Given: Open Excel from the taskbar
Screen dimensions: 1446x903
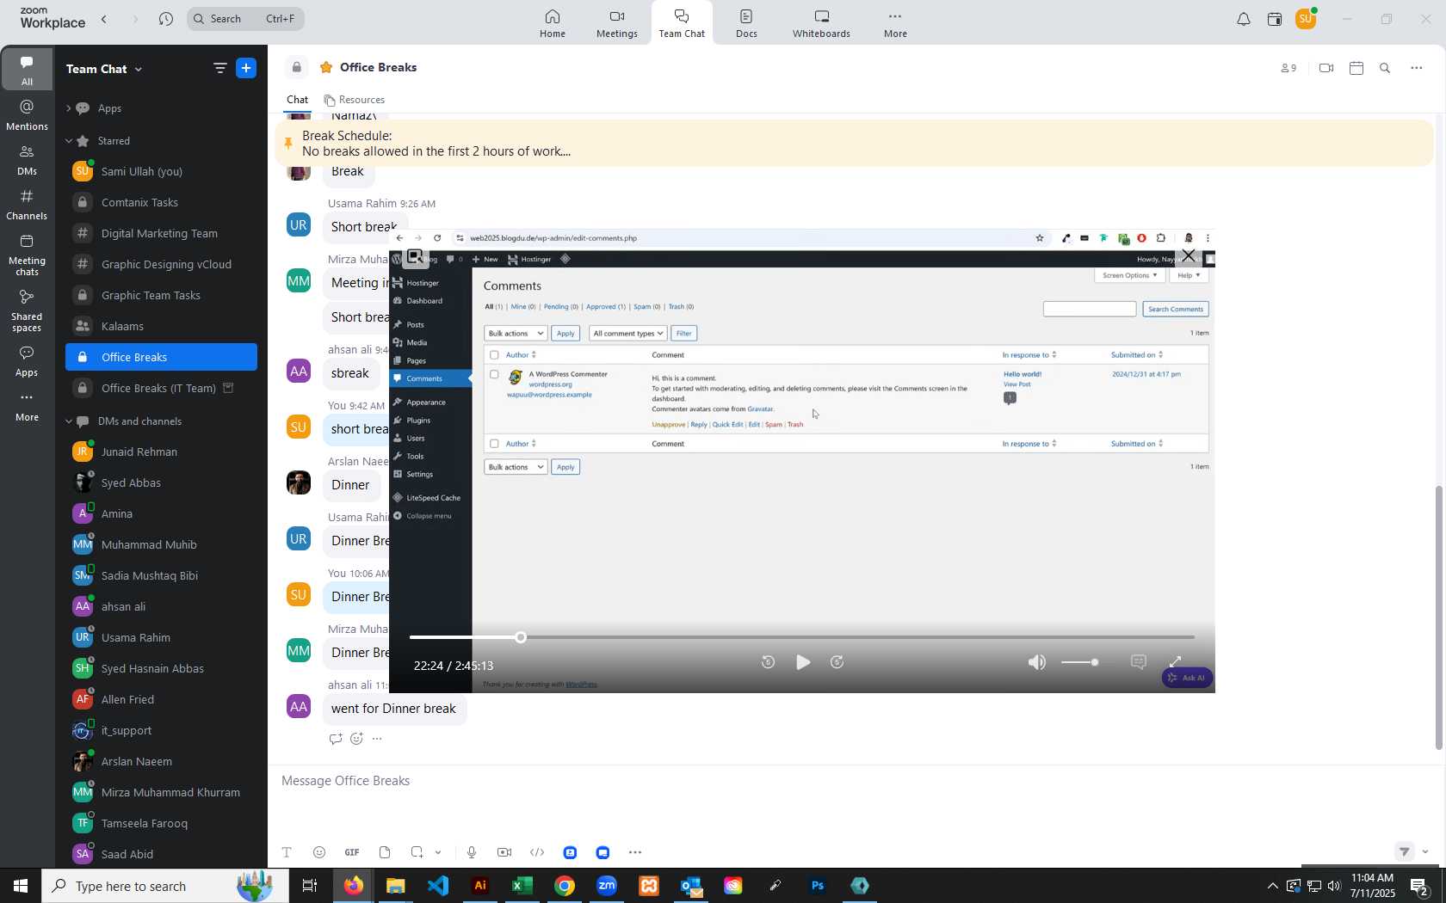Looking at the screenshot, I should (522, 886).
